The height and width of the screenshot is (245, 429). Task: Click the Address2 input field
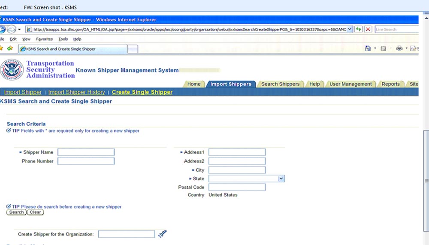237,161
